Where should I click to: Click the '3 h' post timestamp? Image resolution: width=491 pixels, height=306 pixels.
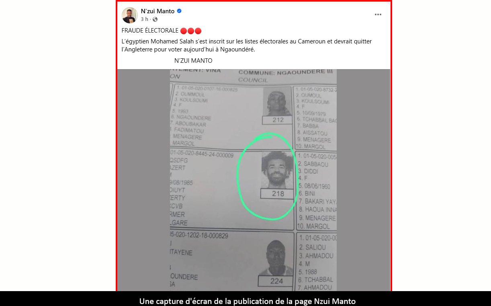(x=144, y=19)
